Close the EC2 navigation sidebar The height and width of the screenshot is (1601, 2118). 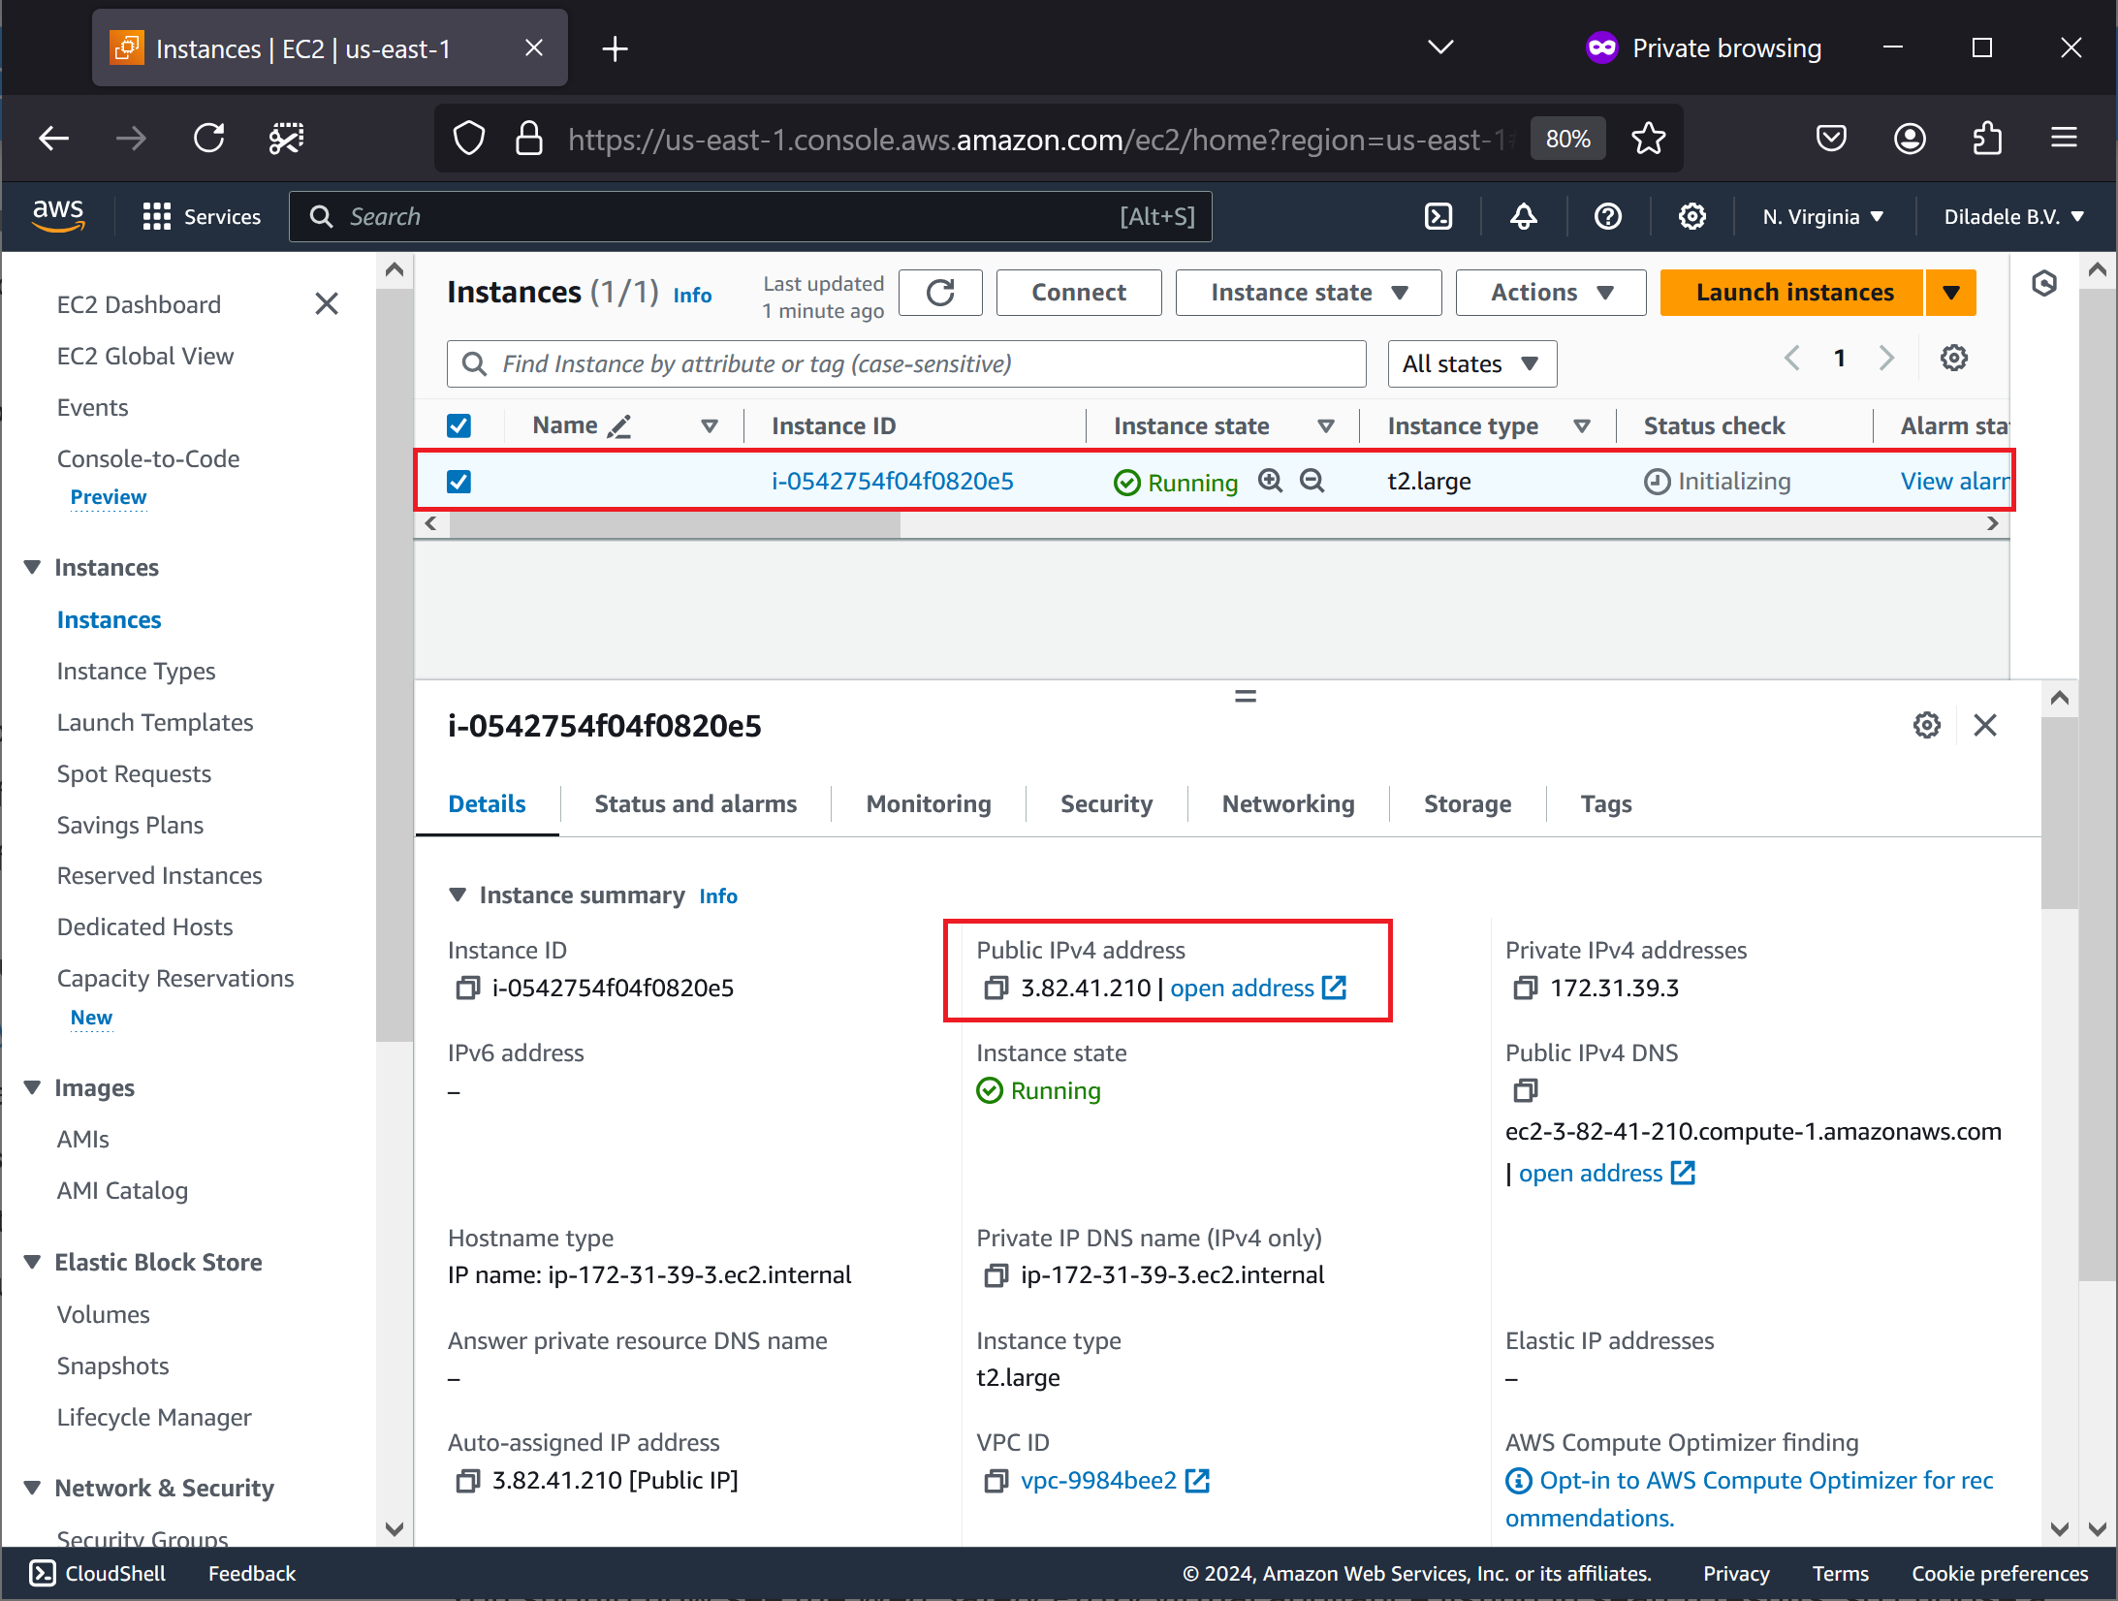tap(327, 304)
